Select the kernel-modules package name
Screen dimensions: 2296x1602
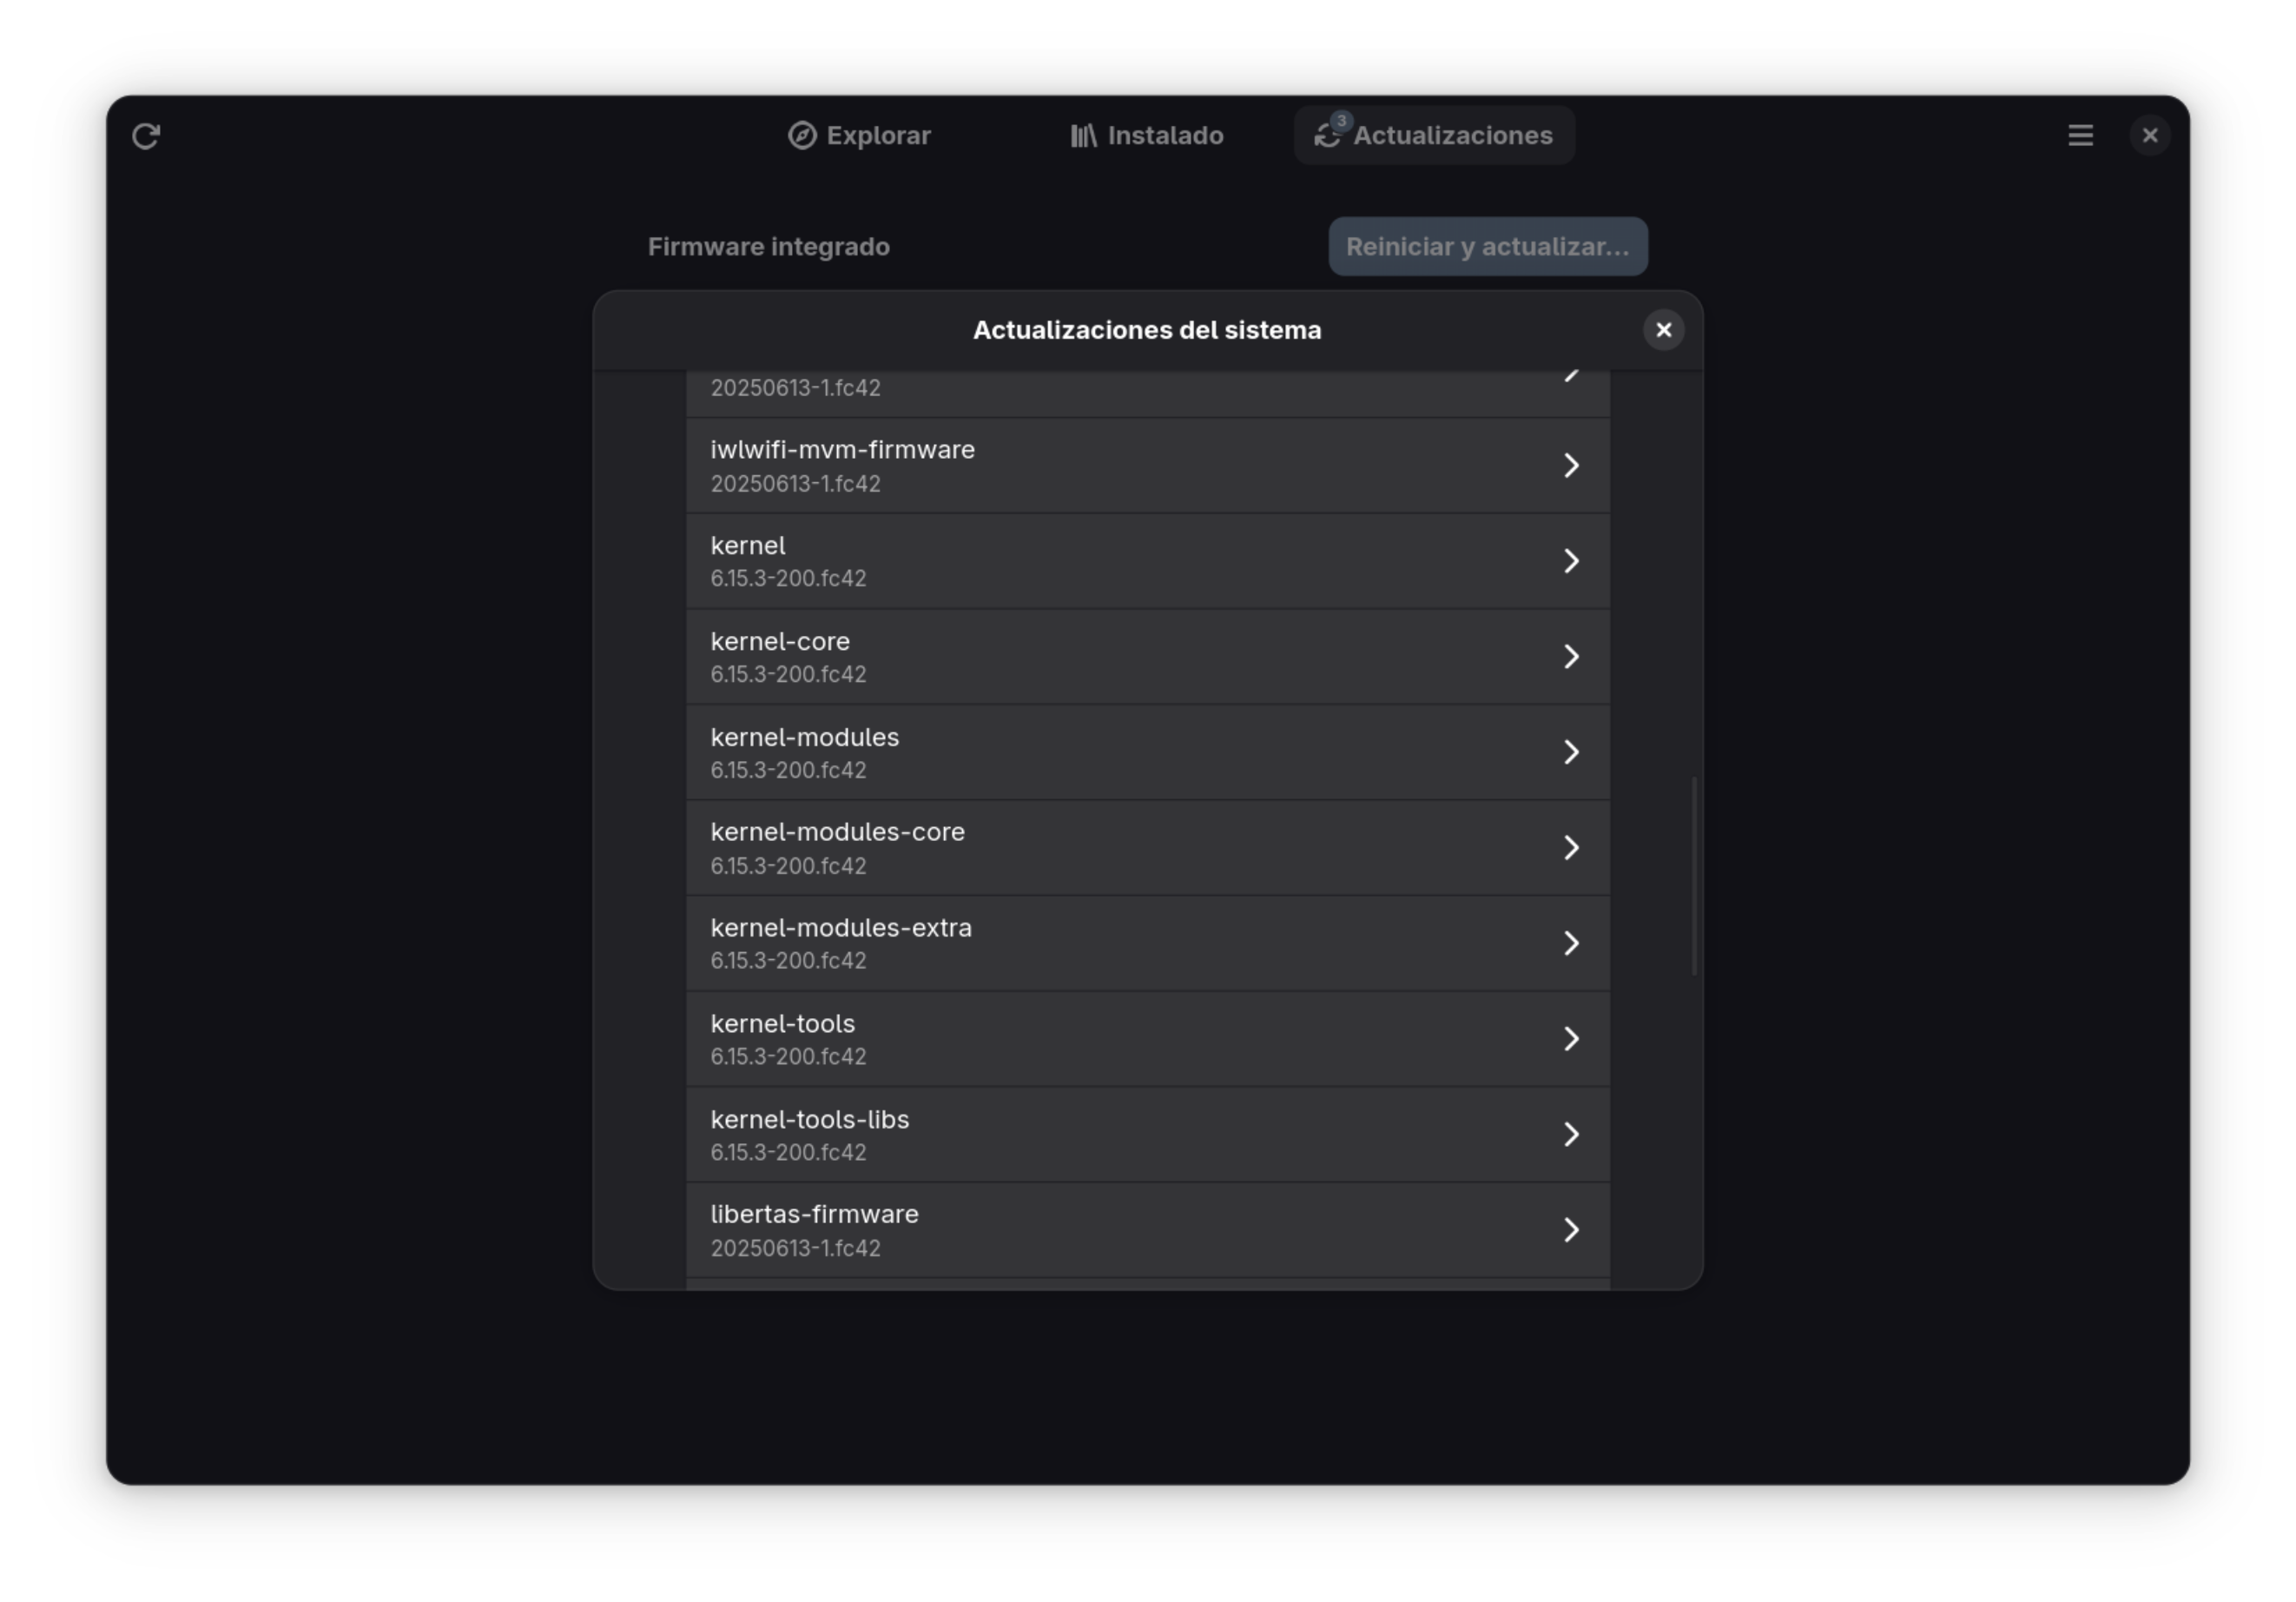click(805, 738)
